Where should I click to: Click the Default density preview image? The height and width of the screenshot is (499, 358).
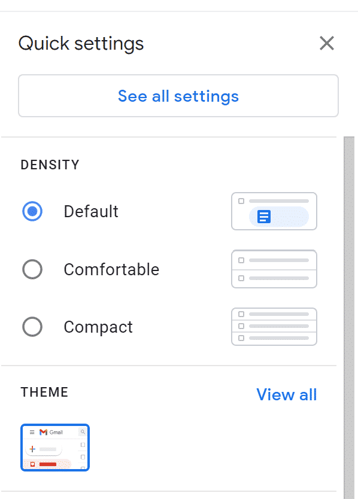(274, 211)
